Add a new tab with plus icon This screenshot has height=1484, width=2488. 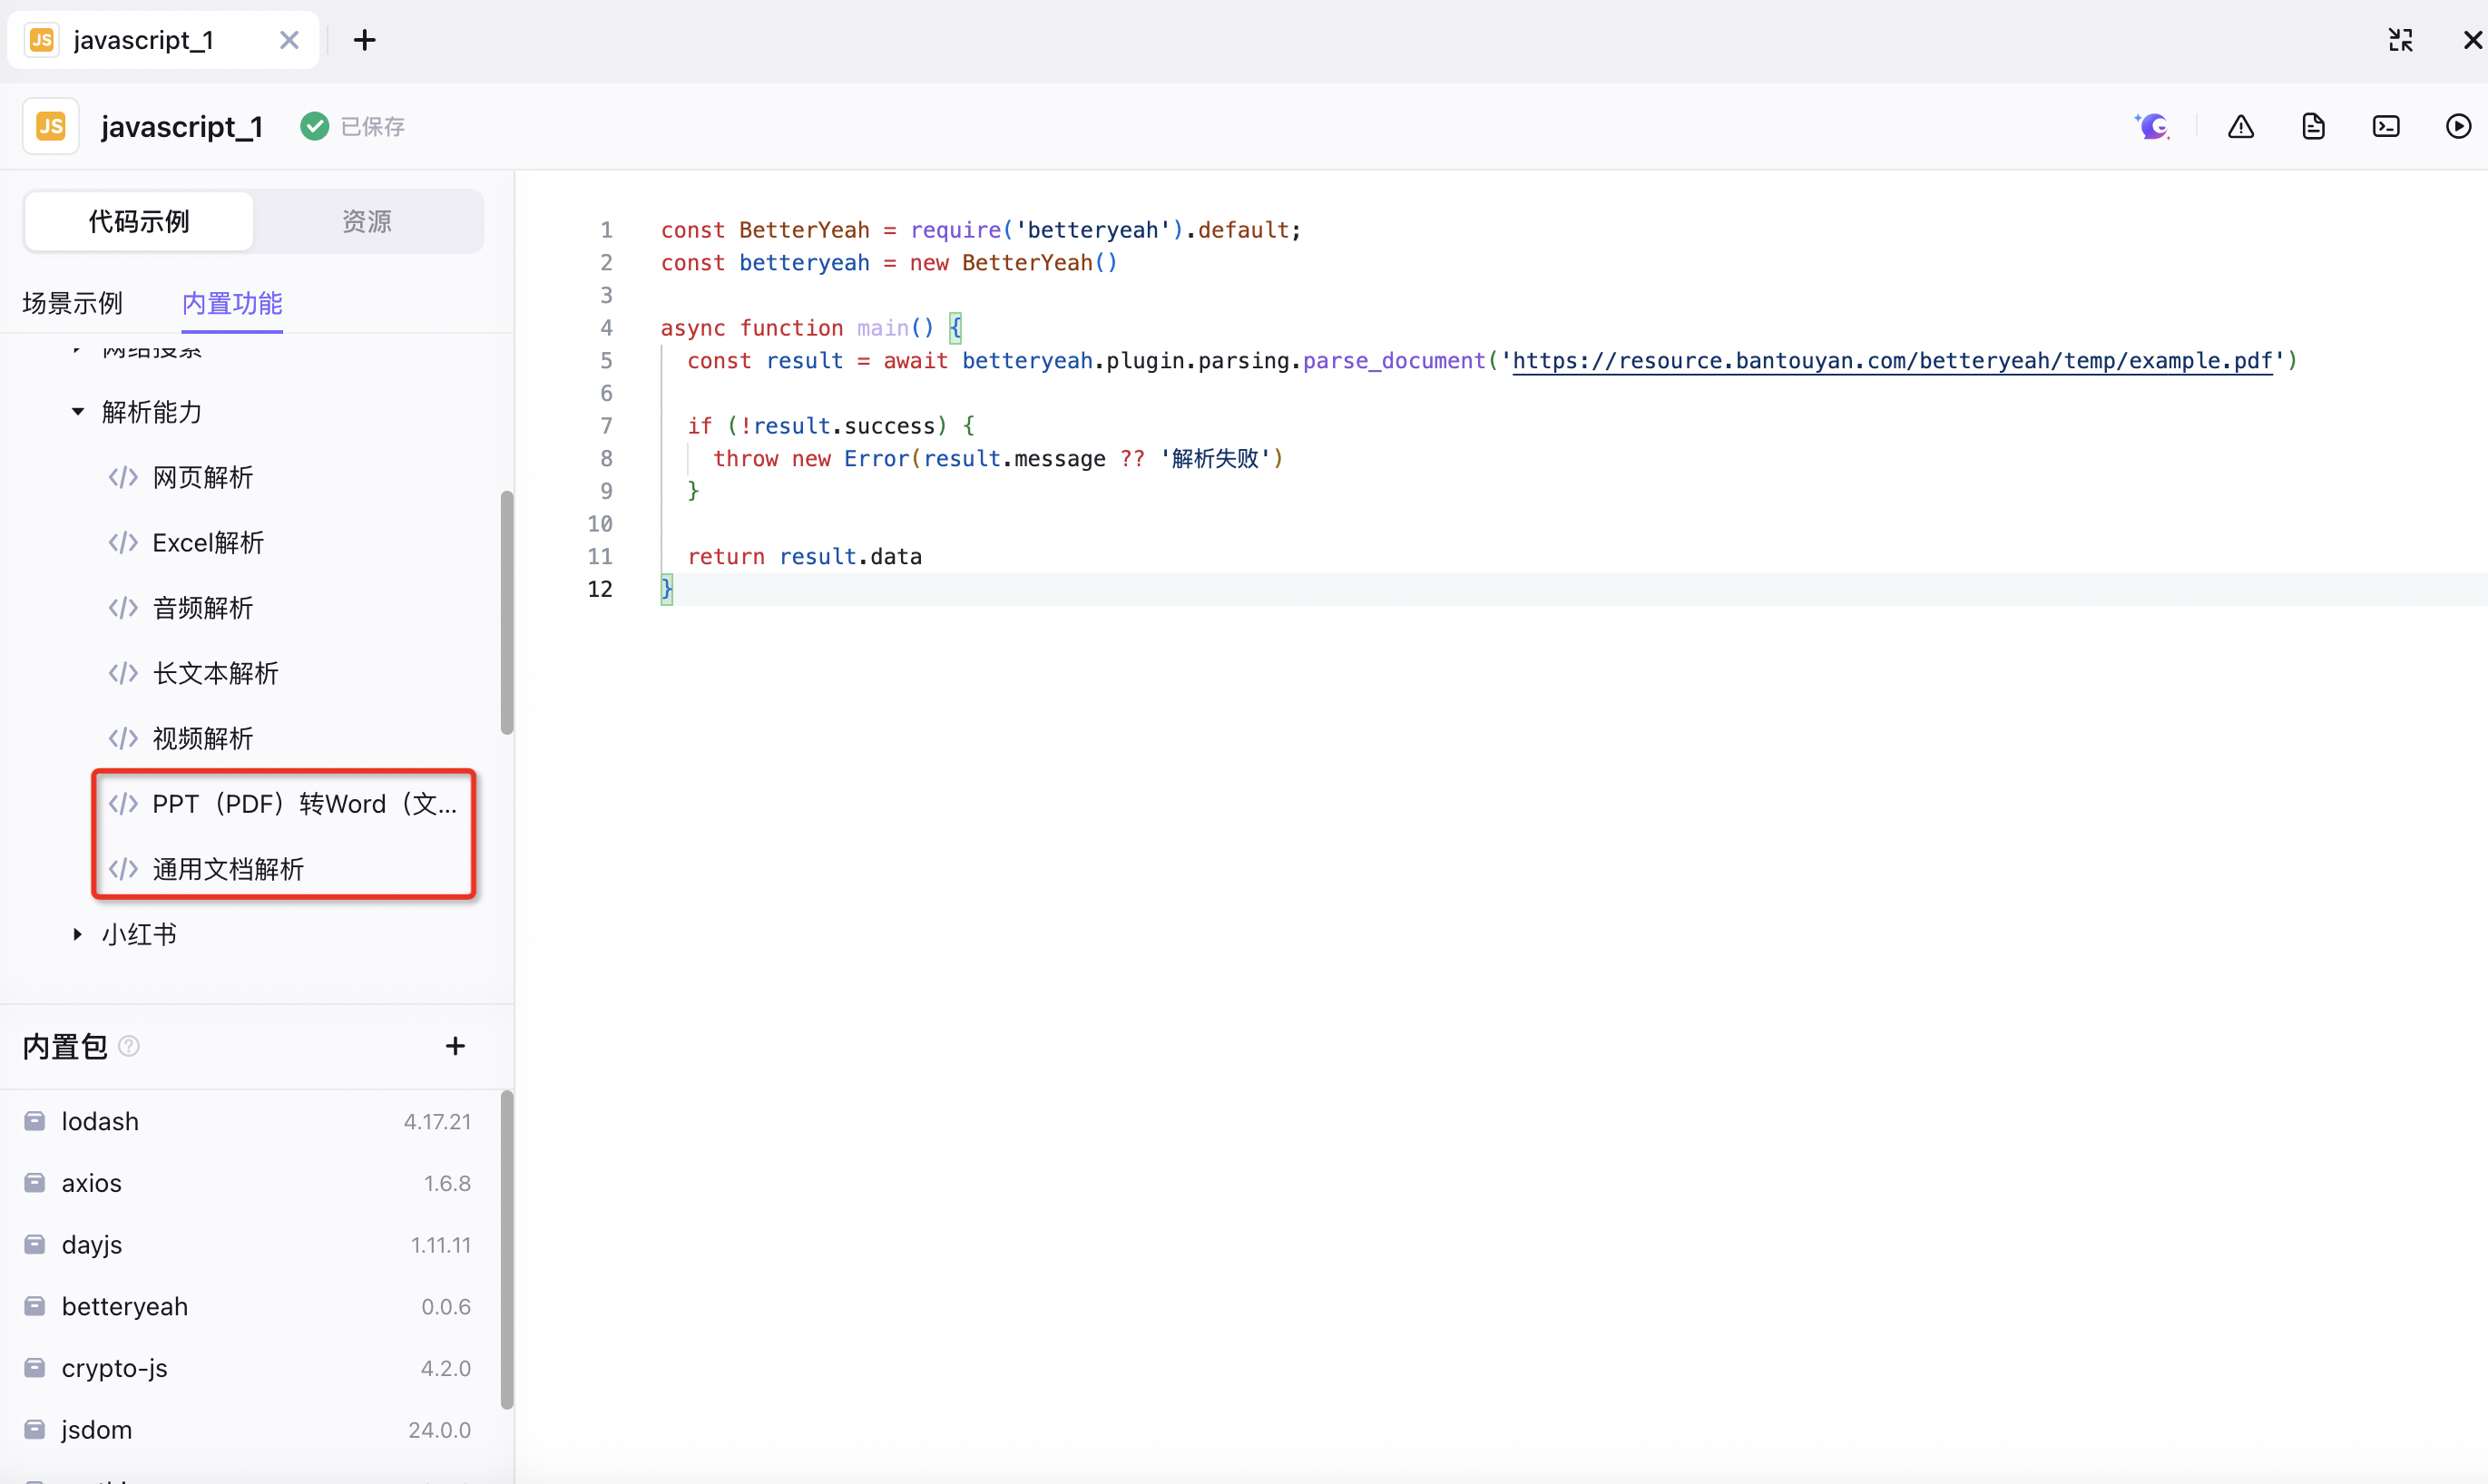tap(365, 40)
